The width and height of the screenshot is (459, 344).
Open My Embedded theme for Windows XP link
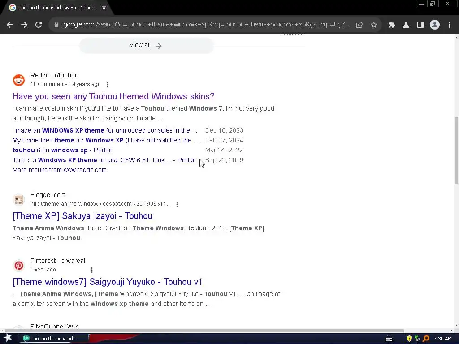[x=105, y=140]
